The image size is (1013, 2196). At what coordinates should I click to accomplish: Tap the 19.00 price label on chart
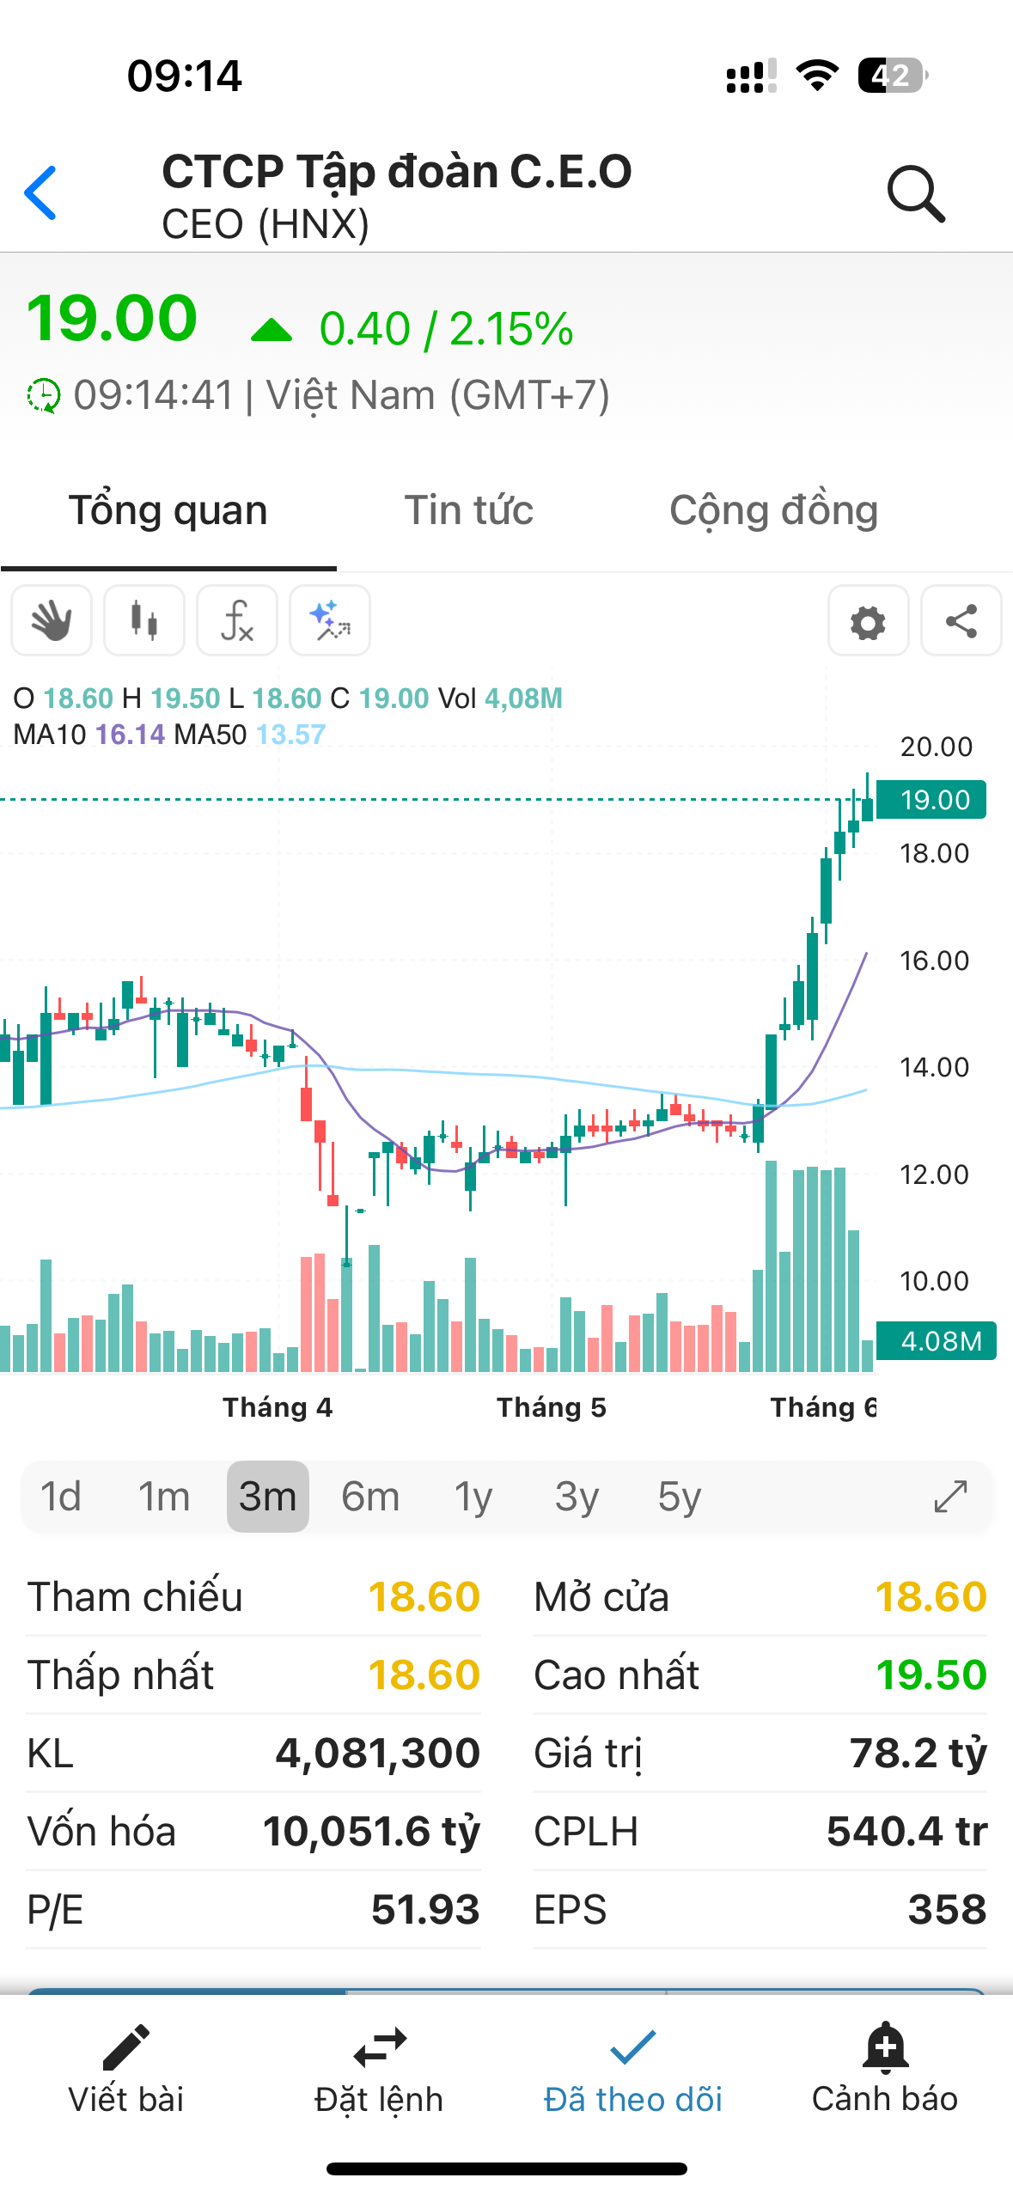[932, 800]
